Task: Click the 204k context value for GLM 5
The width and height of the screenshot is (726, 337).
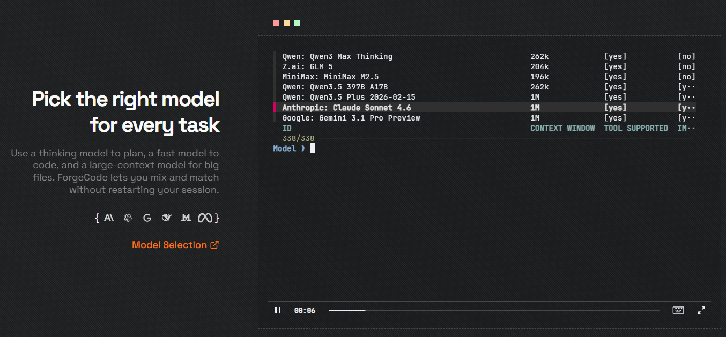Action: pyautogui.click(x=539, y=66)
